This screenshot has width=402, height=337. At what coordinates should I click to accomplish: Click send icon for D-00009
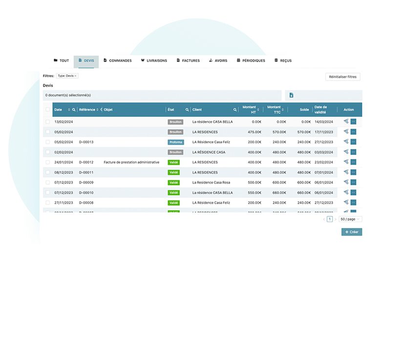click(346, 182)
